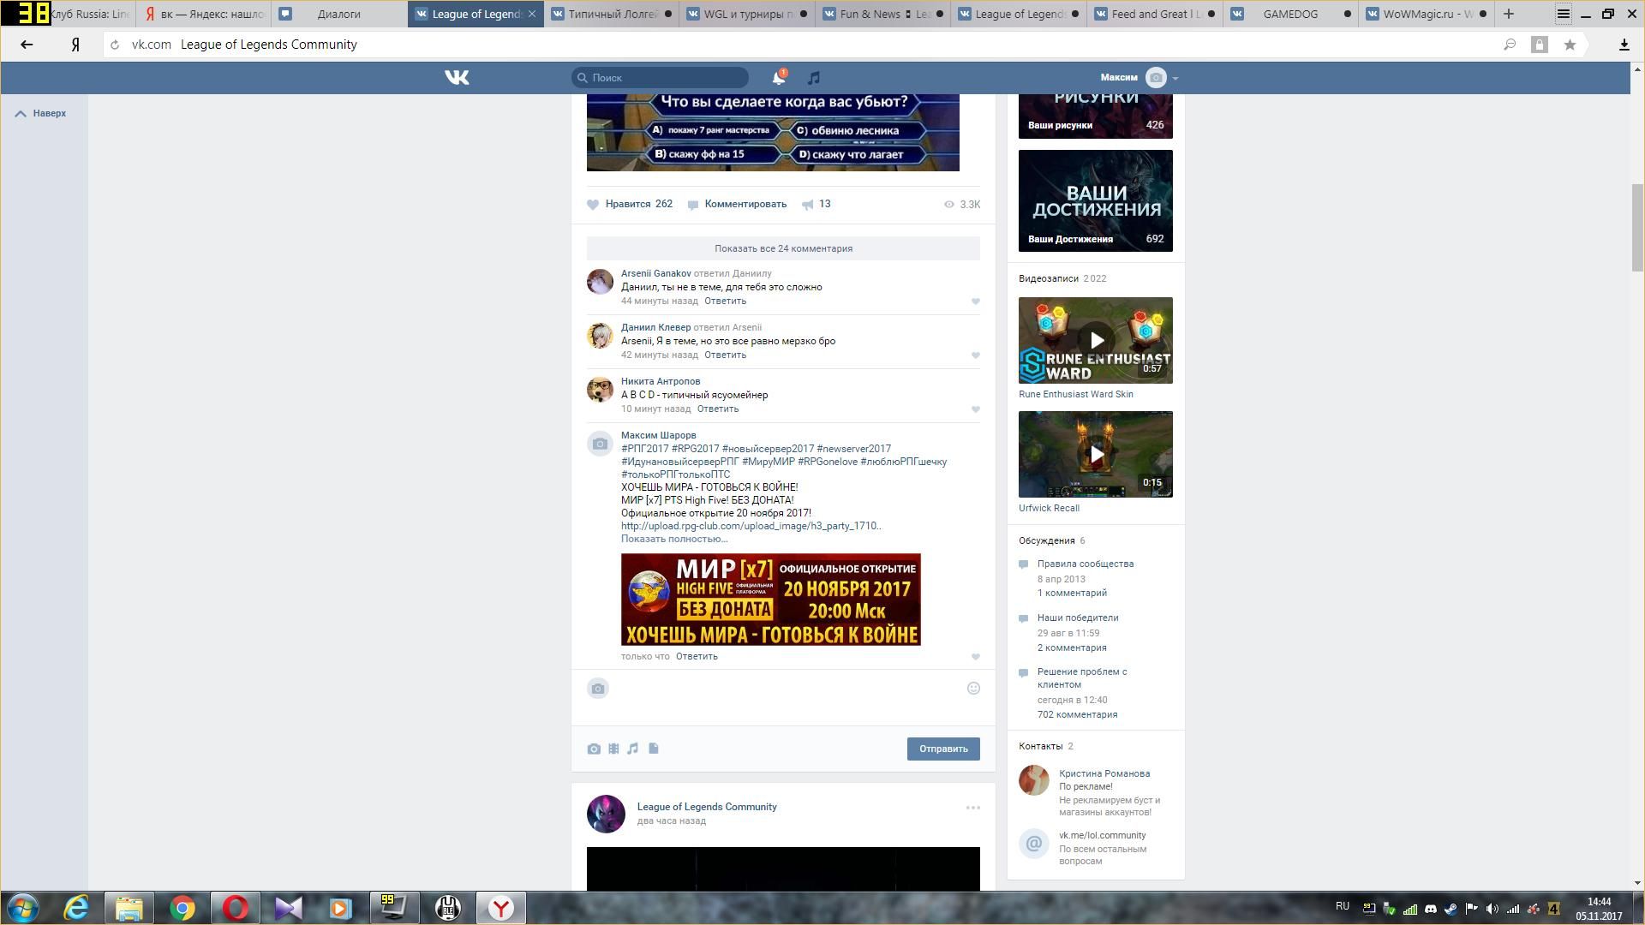Image resolution: width=1645 pixels, height=925 pixels.
Task: Switch to the Диалоги browser tab
Action: pos(338,14)
